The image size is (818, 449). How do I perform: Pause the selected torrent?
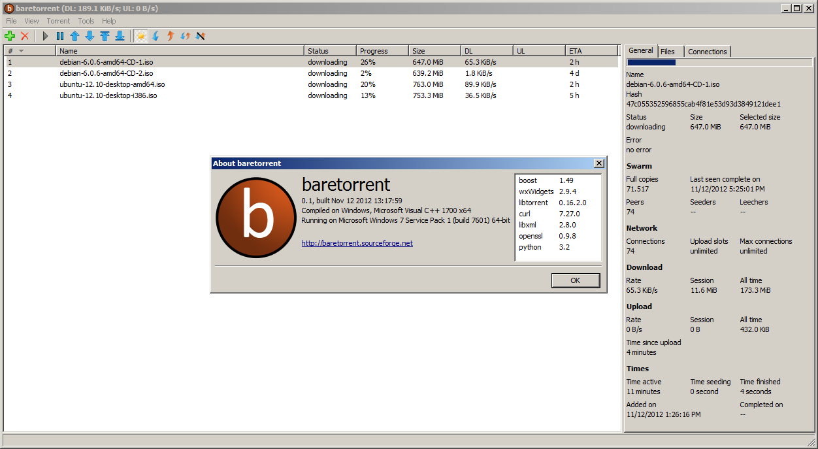59,36
